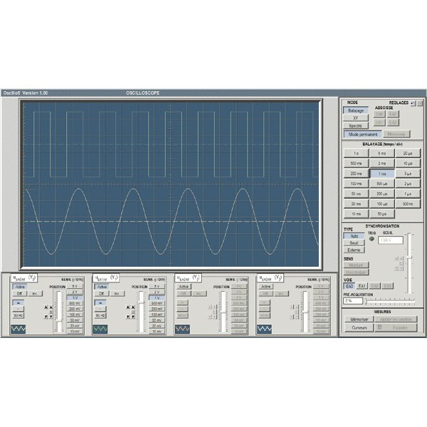Choose EA1 as trigger voie

click(x=362, y=286)
